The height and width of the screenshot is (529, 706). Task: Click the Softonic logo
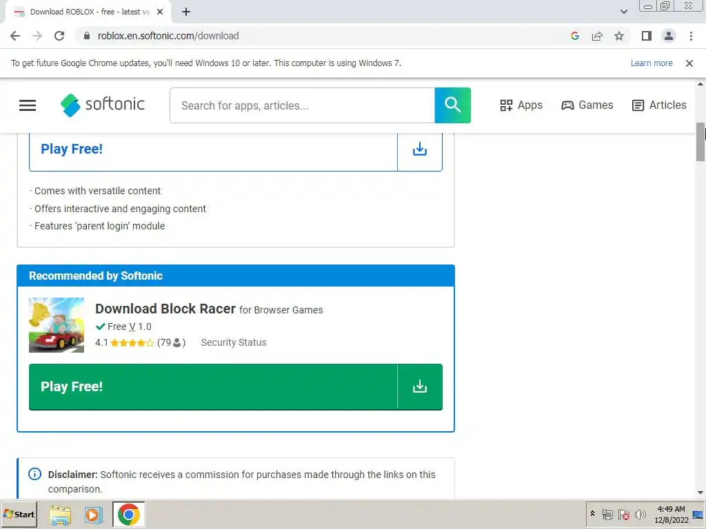(x=103, y=105)
